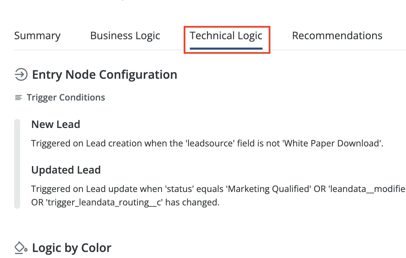
Task: Go to the Recommendations tab
Action: [x=337, y=36]
